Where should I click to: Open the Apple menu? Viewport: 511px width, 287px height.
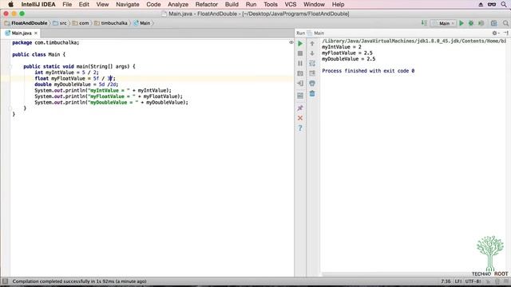point(10,5)
